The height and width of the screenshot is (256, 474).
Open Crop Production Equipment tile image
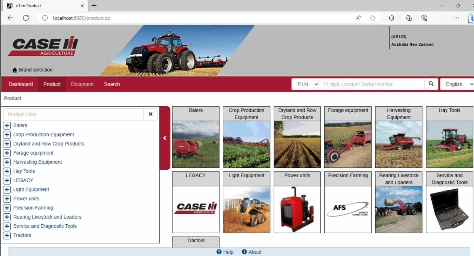[x=246, y=144]
